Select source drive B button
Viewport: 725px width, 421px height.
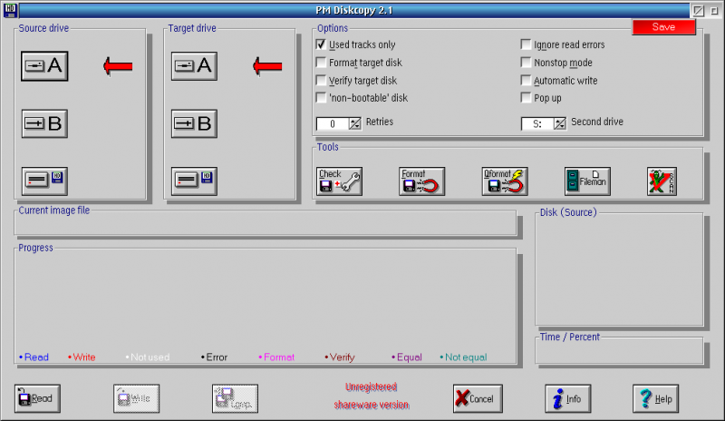coord(44,123)
